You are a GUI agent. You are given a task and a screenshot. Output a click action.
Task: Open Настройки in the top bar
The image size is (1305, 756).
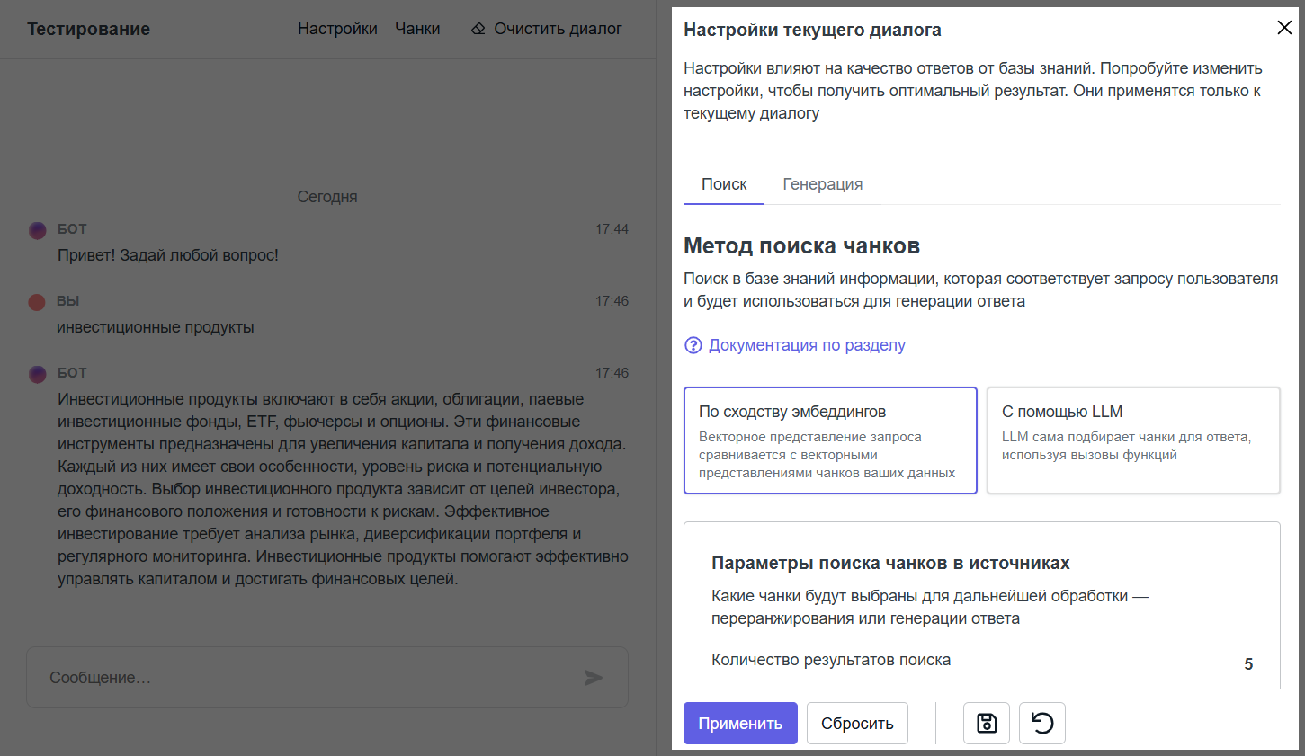(337, 29)
